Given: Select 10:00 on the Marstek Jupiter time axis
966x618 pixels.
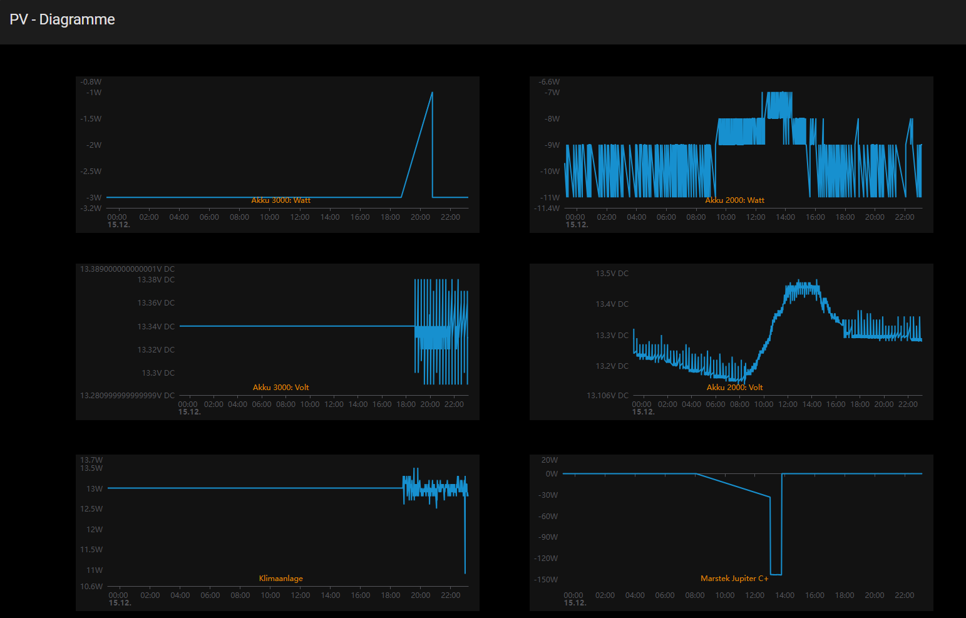Looking at the screenshot, I should 724,595.
